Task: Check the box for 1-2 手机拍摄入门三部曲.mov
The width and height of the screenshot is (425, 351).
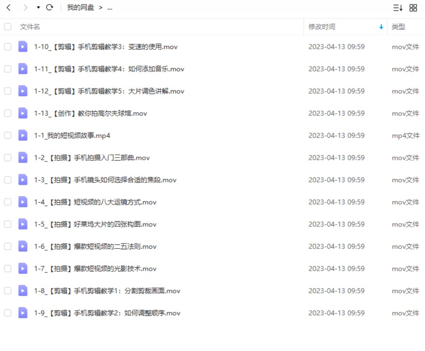Action: tap(8, 158)
